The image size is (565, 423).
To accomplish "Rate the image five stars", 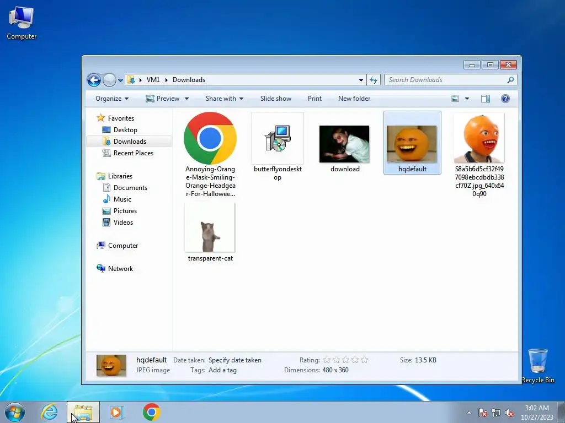I will tap(364, 360).
